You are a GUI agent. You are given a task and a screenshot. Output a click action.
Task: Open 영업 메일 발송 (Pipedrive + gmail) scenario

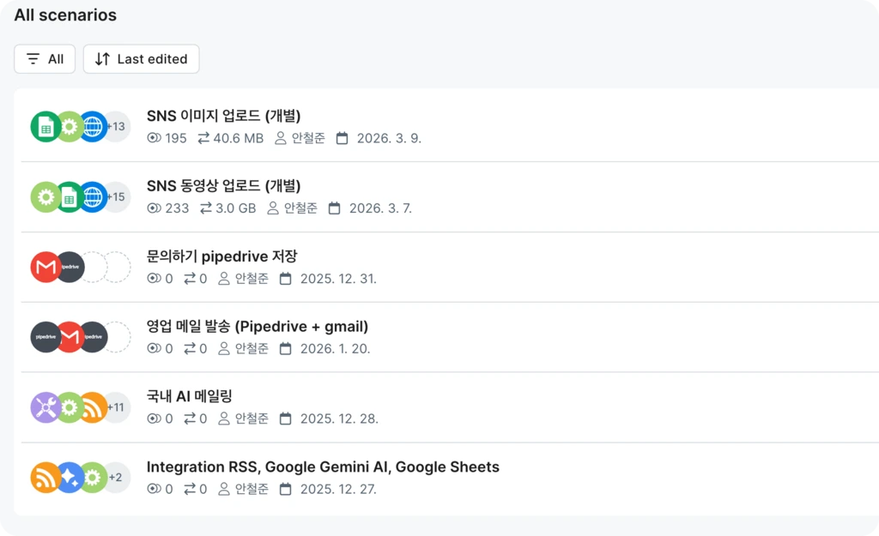tap(257, 327)
